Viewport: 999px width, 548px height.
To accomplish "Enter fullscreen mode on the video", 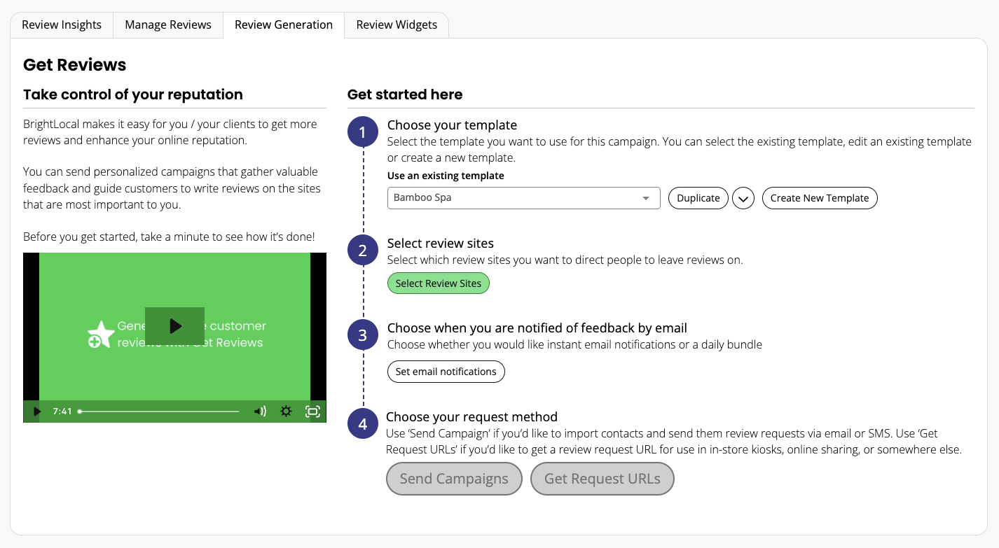I will (x=312, y=412).
